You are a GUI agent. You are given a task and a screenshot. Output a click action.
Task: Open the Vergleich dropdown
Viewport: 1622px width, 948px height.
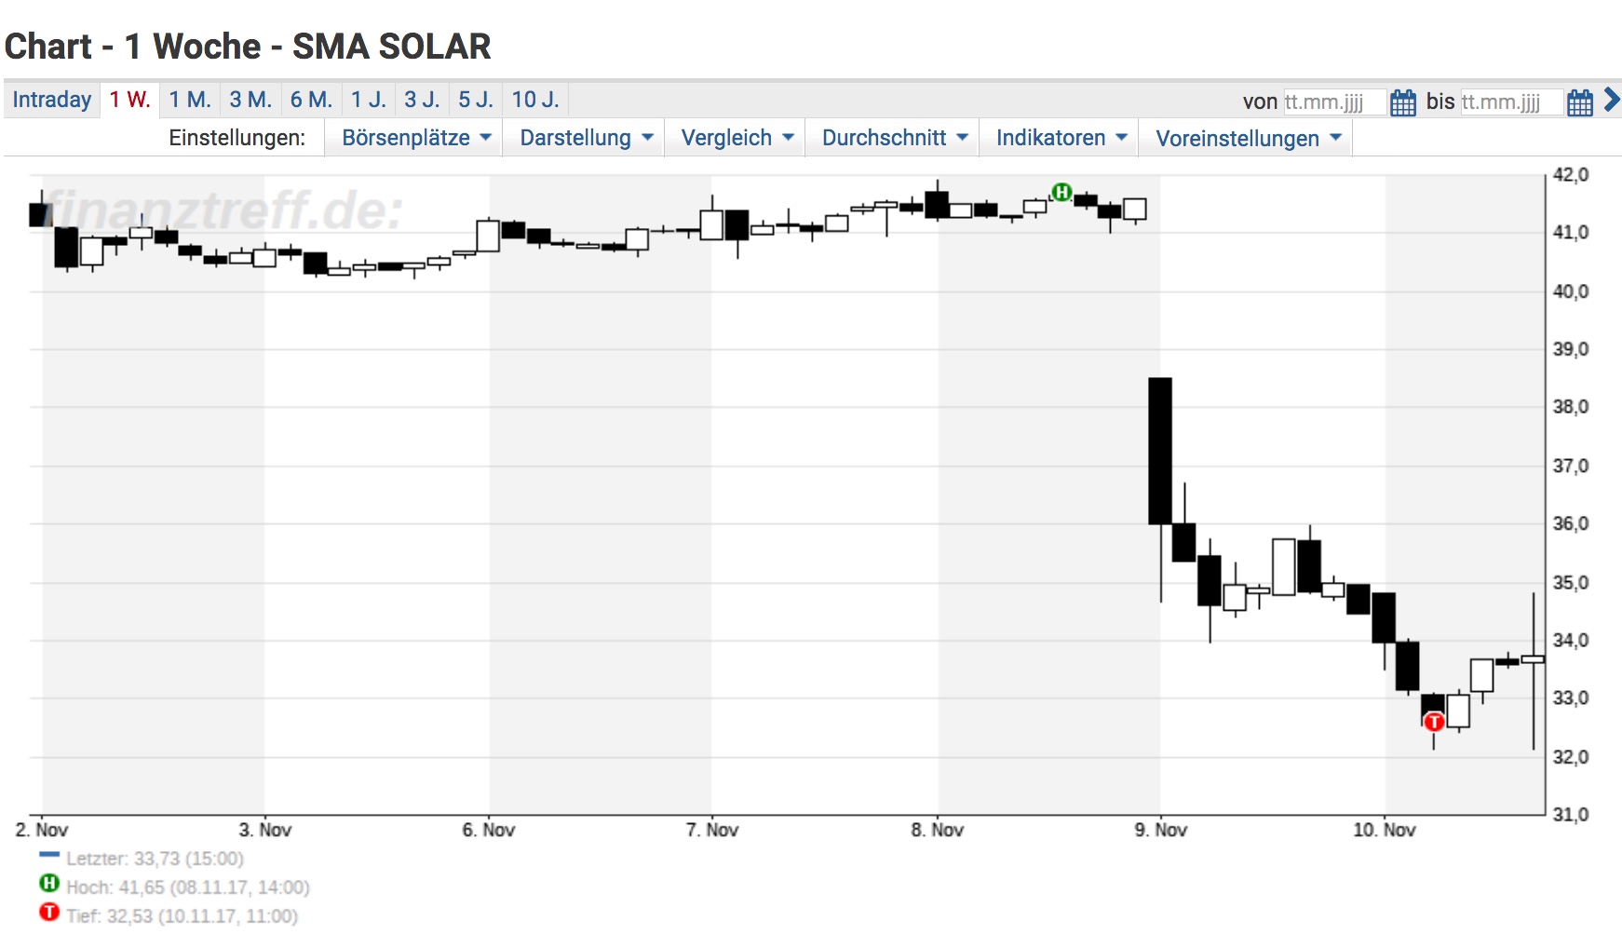735,137
